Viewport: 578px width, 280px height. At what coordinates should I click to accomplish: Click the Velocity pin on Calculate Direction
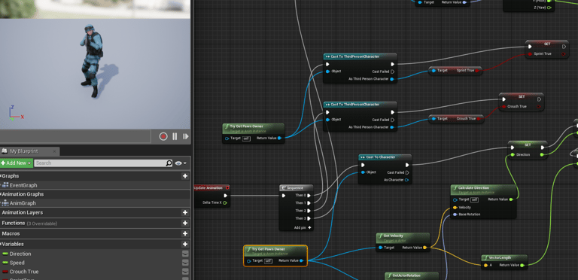(x=455, y=208)
